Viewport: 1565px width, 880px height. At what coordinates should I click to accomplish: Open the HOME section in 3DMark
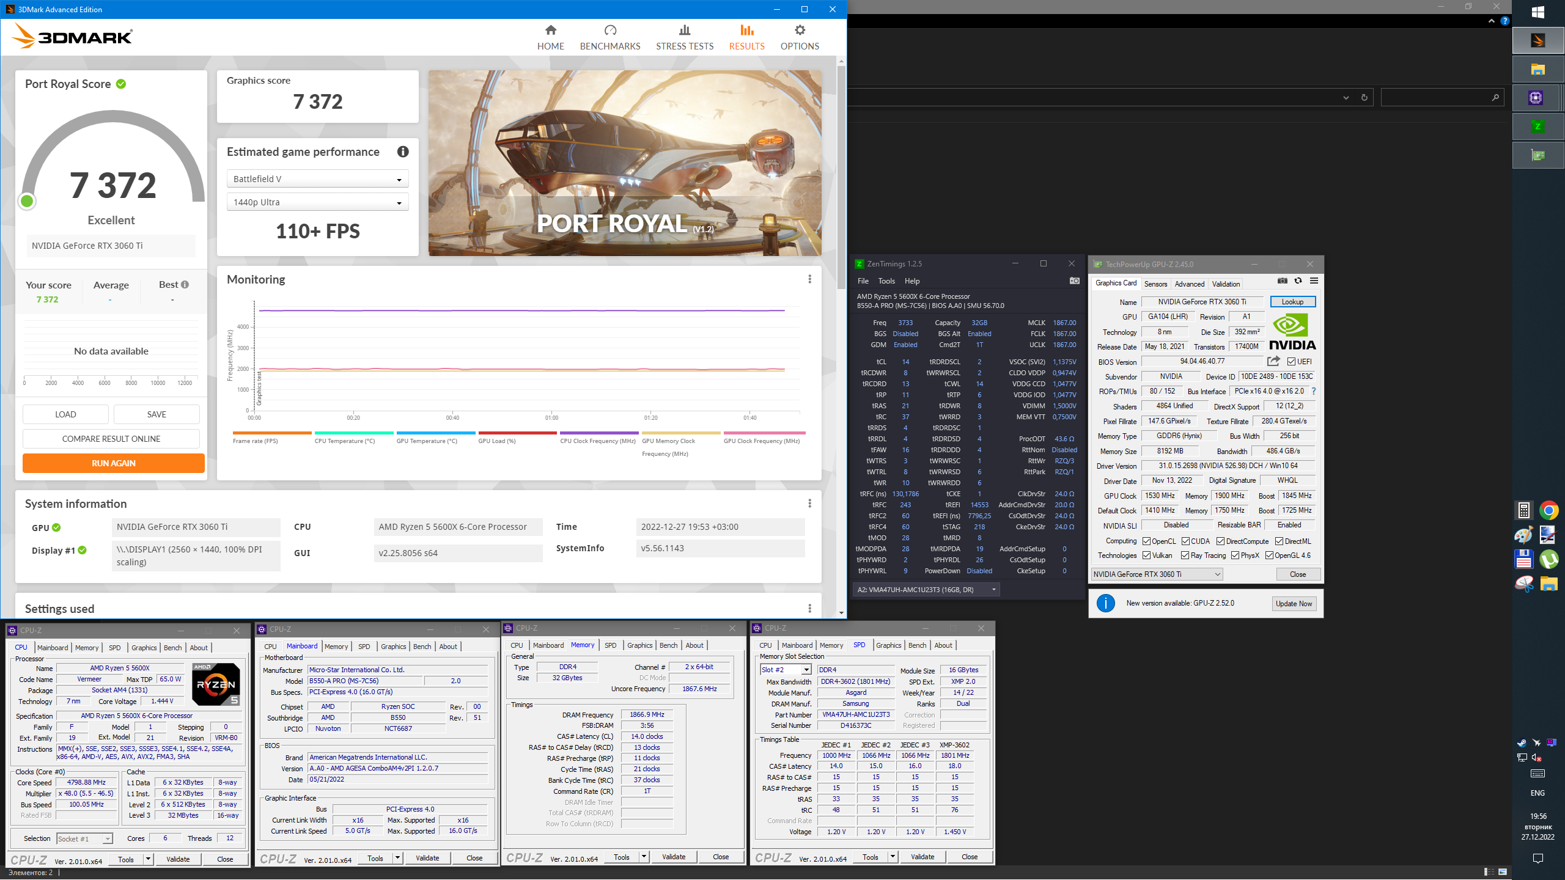pyautogui.click(x=550, y=37)
